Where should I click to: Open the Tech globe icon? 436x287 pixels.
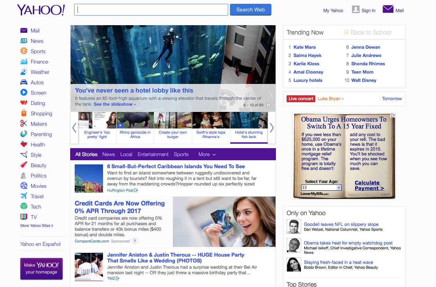pos(24,207)
